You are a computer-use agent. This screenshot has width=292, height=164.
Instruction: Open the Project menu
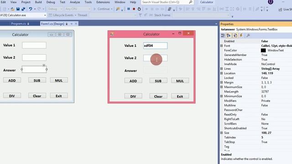[x=26, y=2]
